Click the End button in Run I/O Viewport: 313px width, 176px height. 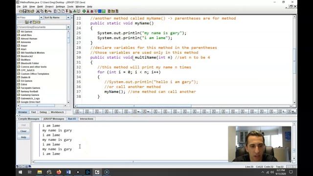click(23, 125)
